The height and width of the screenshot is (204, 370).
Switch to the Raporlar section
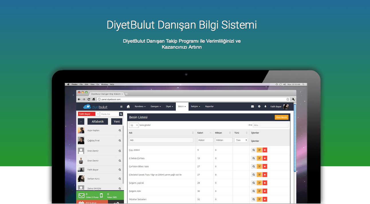click(209, 106)
